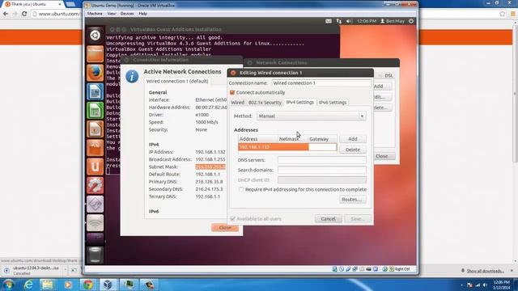518x291 pixels.
Task: Show hidden Windows tray icons arrow
Action: click(461, 285)
